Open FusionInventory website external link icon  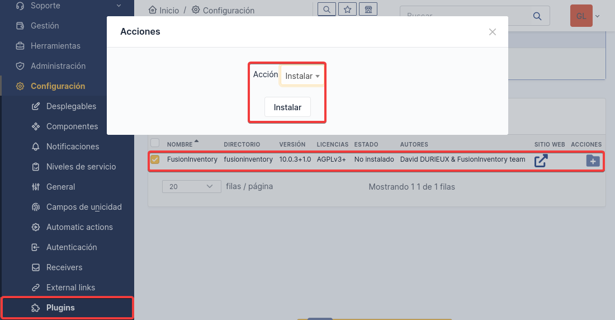[541, 161]
